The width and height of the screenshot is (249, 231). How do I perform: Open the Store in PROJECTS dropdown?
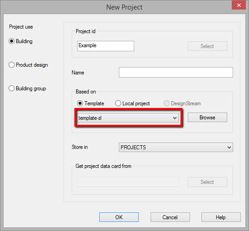click(176, 147)
